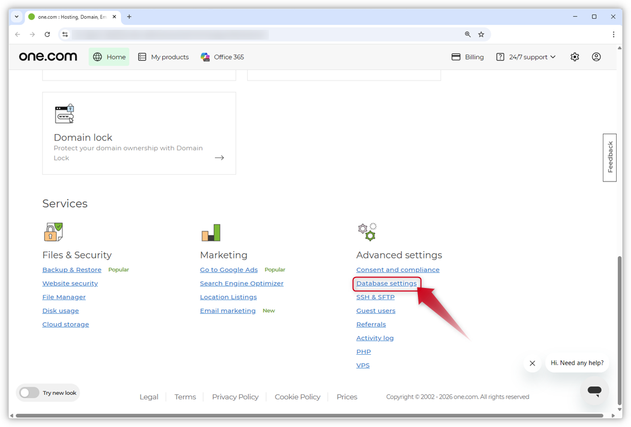
Task: Bookmark the page with the star icon
Action: point(481,34)
